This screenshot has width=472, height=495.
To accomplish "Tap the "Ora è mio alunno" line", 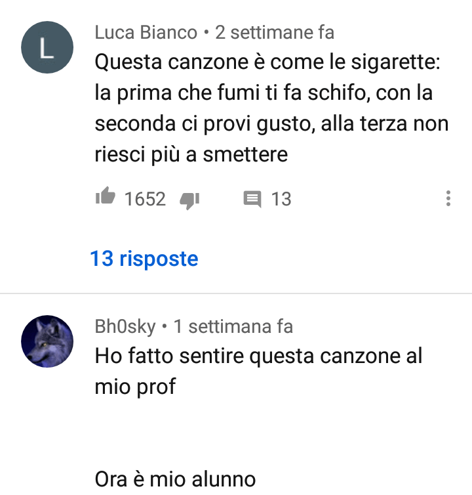I will click(175, 479).
